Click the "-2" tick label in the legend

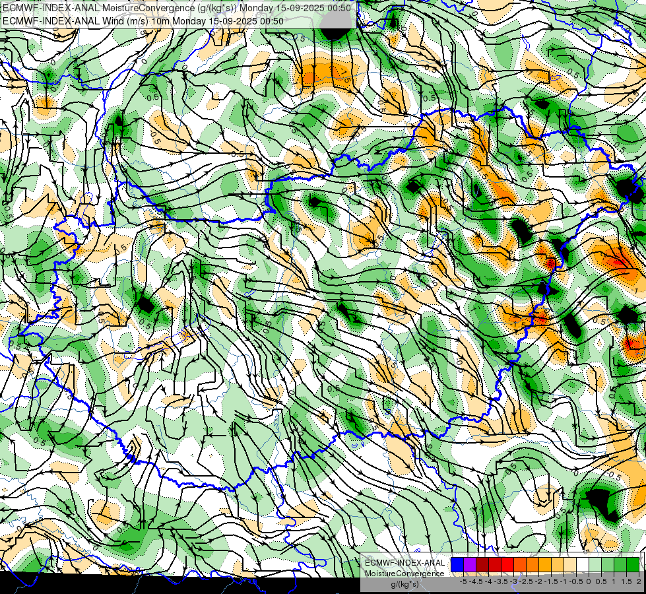point(539,581)
